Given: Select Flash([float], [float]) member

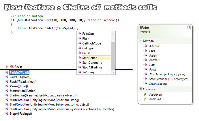Looking at the screenshot, I should click(23, 82).
